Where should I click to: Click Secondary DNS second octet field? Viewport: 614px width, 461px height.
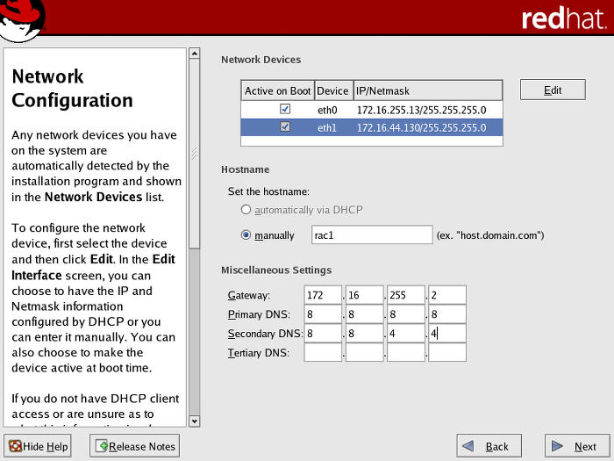coord(365,333)
